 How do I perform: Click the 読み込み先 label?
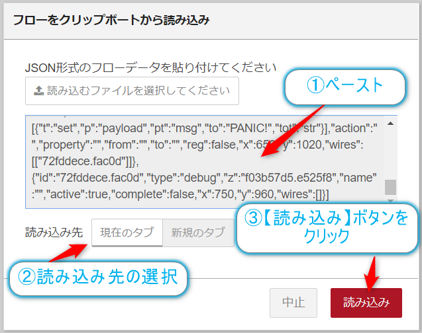pyautogui.click(x=54, y=233)
